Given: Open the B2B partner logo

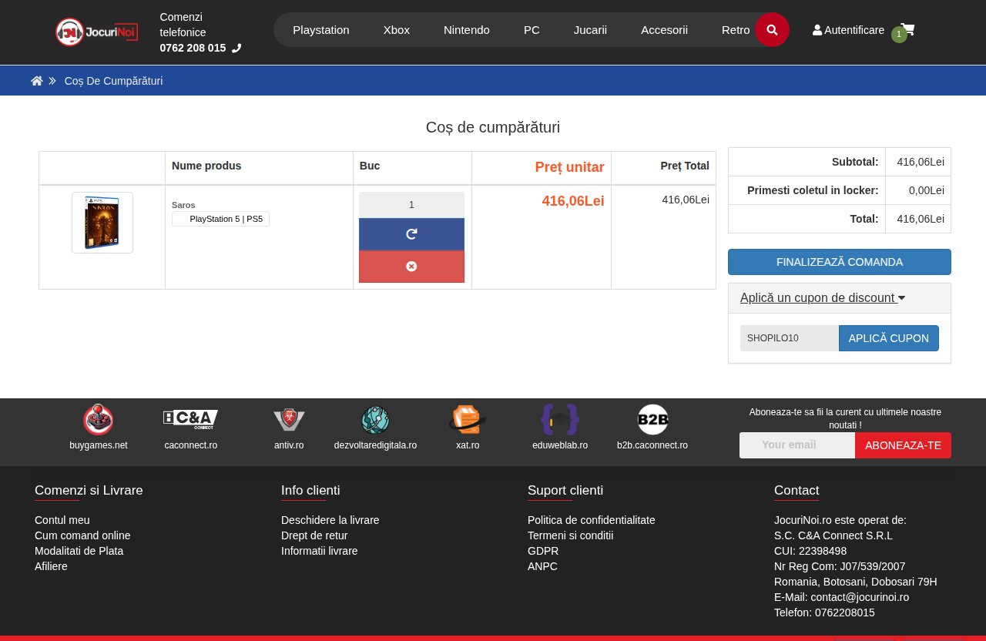Looking at the screenshot, I should [x=652, y=420].
